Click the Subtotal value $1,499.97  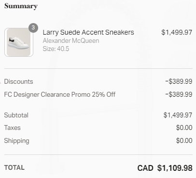178,115
